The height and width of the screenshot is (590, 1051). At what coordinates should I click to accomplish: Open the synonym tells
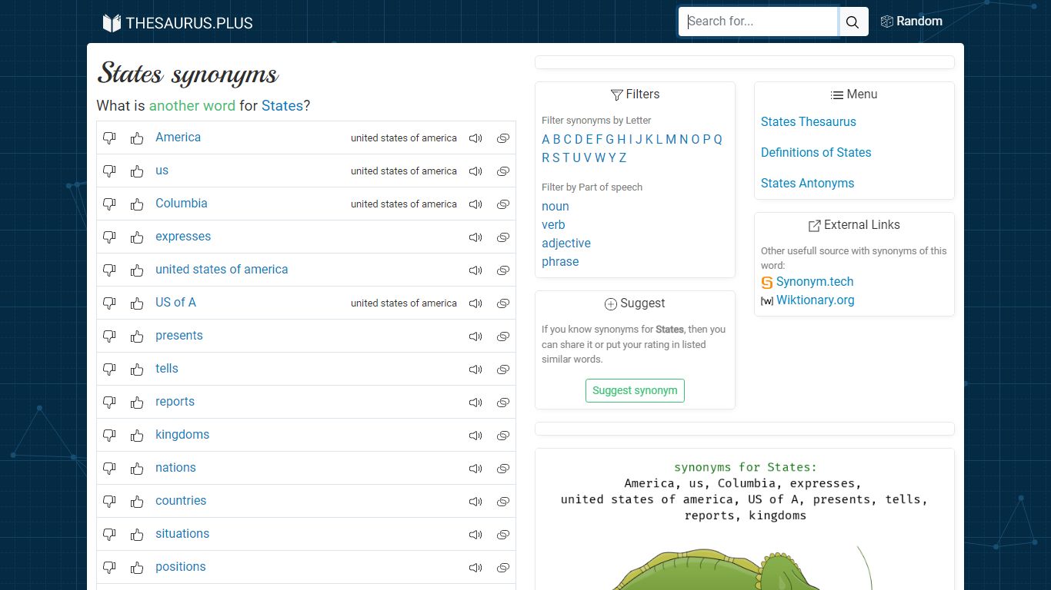(x=167, y=368)
